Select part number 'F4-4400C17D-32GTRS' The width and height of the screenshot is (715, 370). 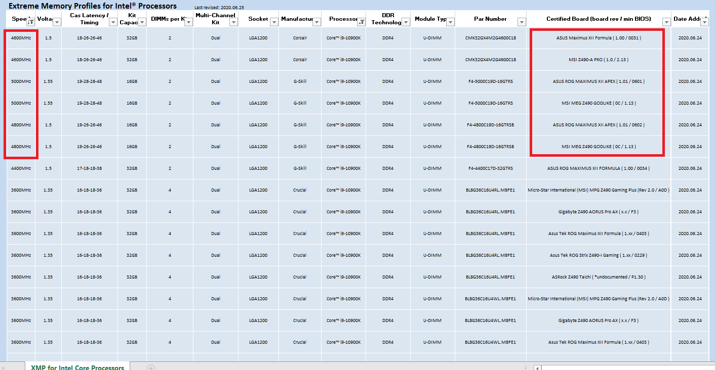[491, 168]
